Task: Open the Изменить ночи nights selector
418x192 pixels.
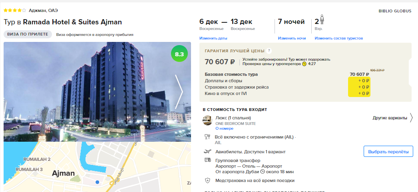Action: (x=292, y=38)
